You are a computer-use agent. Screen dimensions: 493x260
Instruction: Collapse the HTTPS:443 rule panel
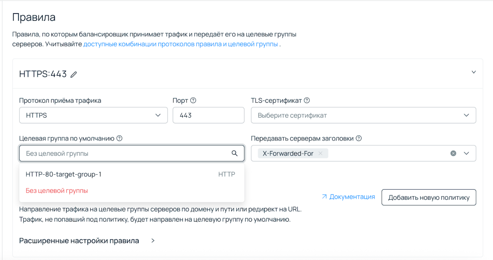click(x=474, y=72)
